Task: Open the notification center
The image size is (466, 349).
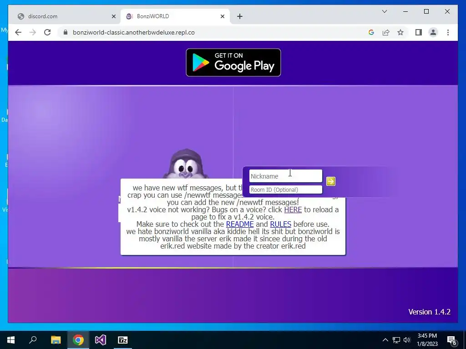Action: [x=452, y=340]
